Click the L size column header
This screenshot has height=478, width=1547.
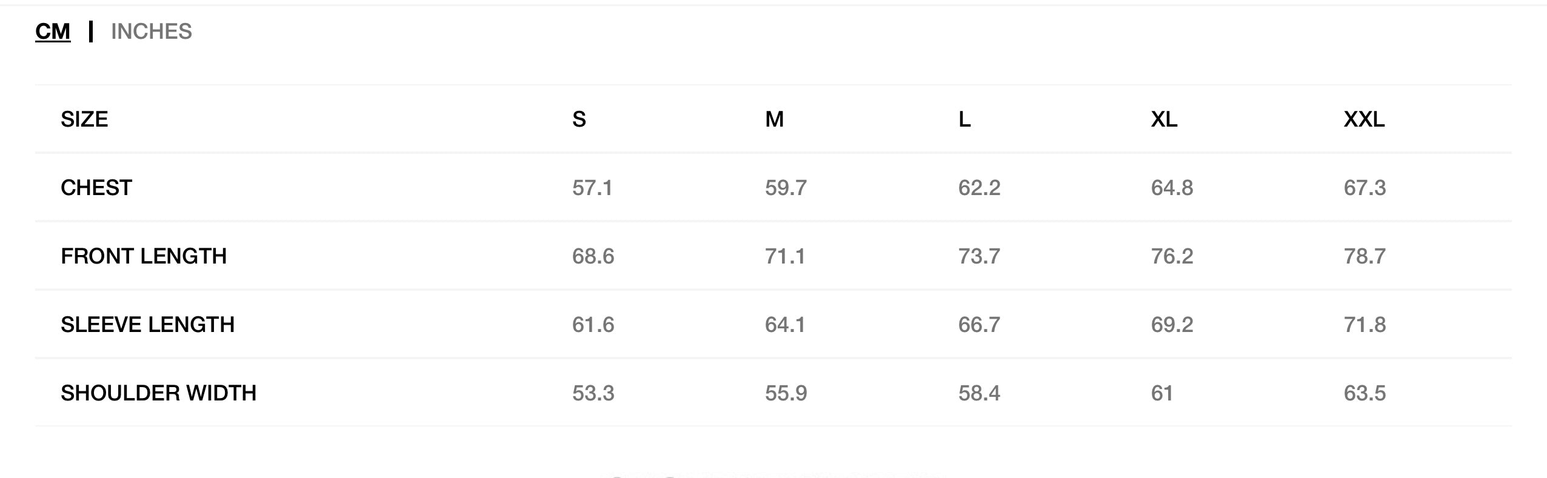pos(964,119)
